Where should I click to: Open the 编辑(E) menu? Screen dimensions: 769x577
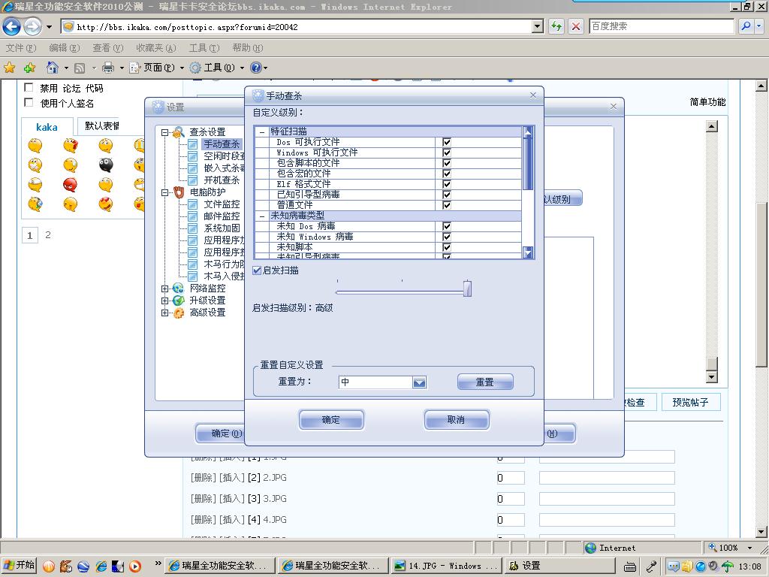(x=65, y=47)
